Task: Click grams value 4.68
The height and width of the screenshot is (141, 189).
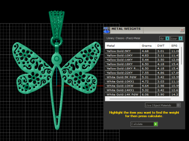Action: [x=145, y=51]
